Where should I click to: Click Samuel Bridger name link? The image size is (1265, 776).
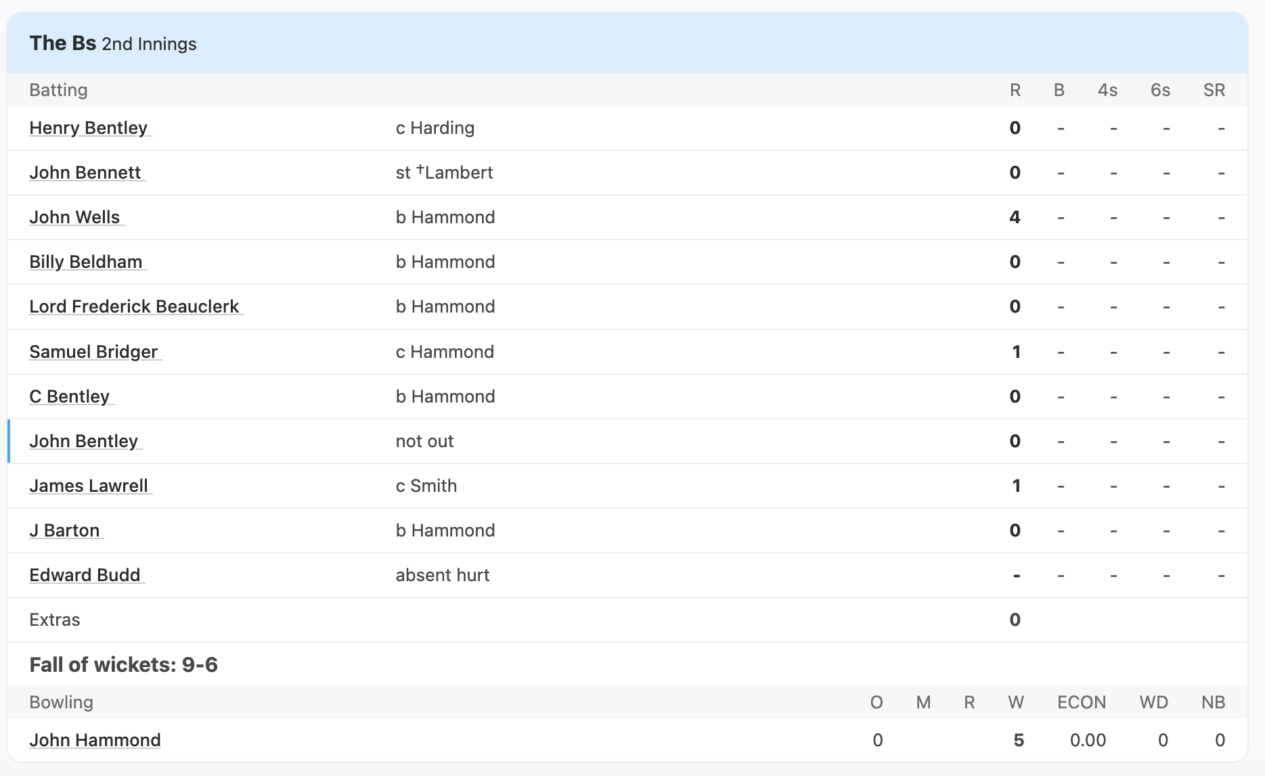click(93, 352)
